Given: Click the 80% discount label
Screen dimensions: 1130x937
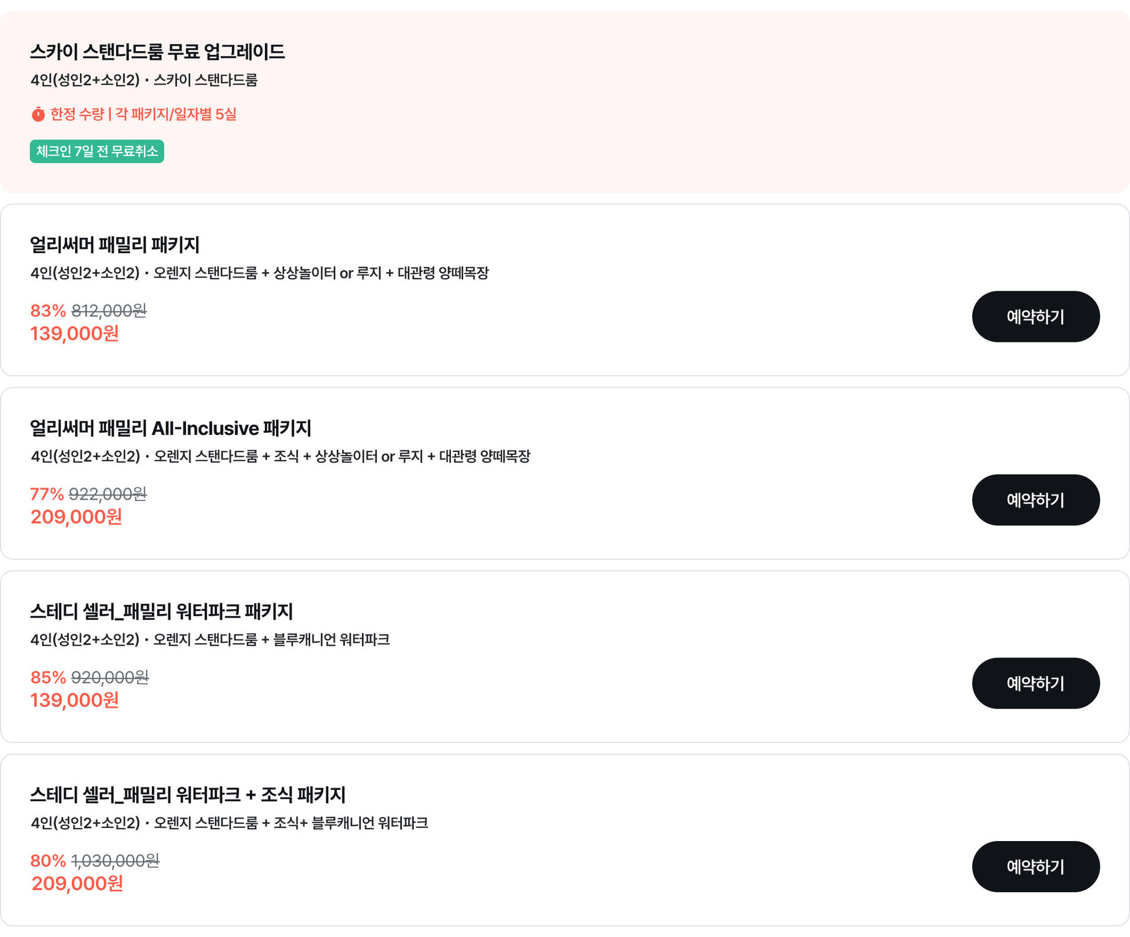Looking at the screenshot, I should point(48,860).
